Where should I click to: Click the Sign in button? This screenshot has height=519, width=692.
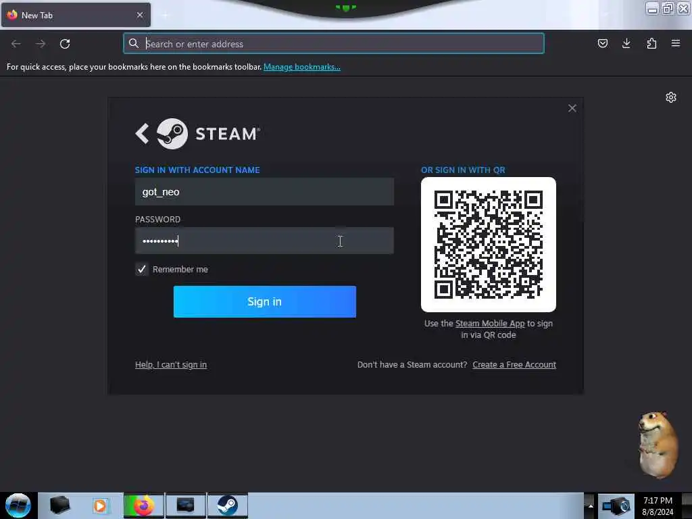click(x=265, y=301)
